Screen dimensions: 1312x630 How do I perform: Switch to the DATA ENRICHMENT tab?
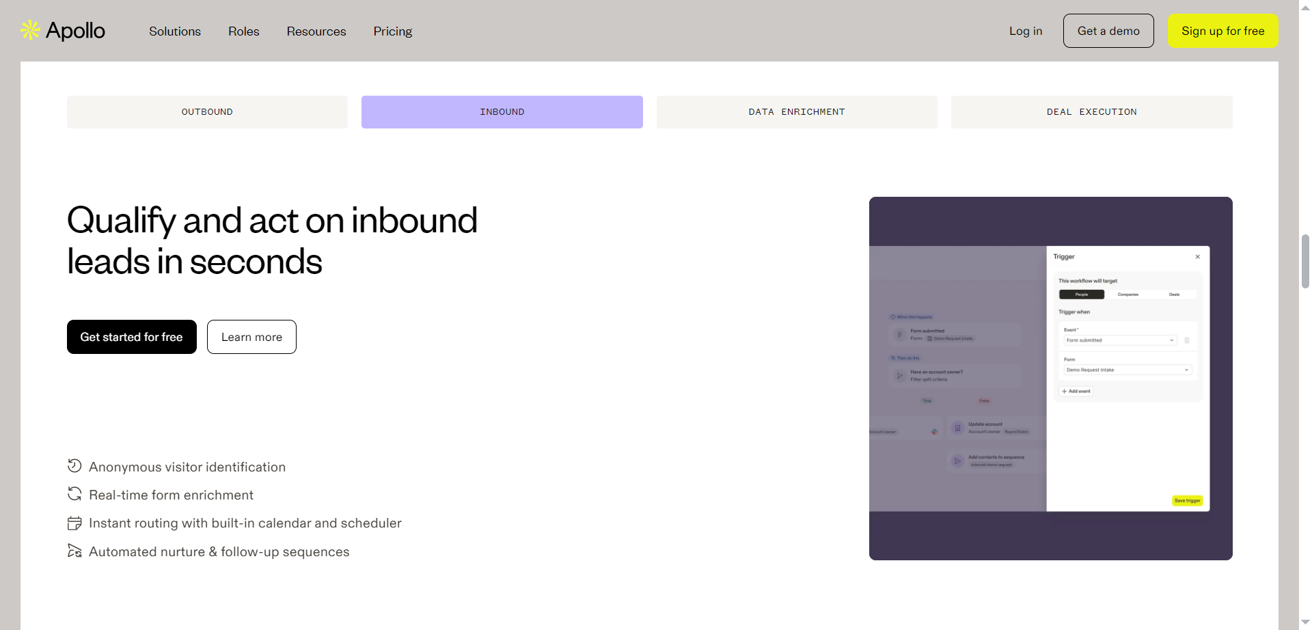point(796,111)
